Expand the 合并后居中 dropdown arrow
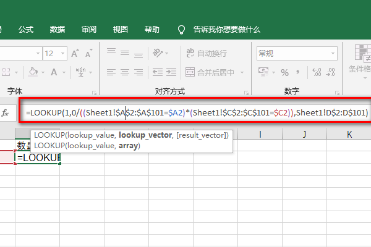This screenshot has width=371, height=247. 239,72
